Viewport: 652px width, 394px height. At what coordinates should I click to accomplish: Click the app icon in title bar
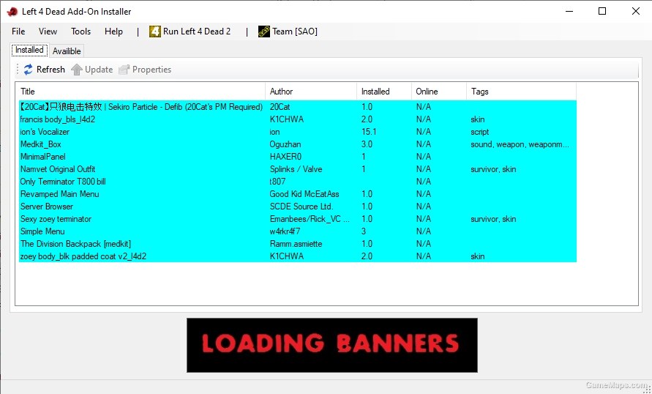click(x=12, y=11)
